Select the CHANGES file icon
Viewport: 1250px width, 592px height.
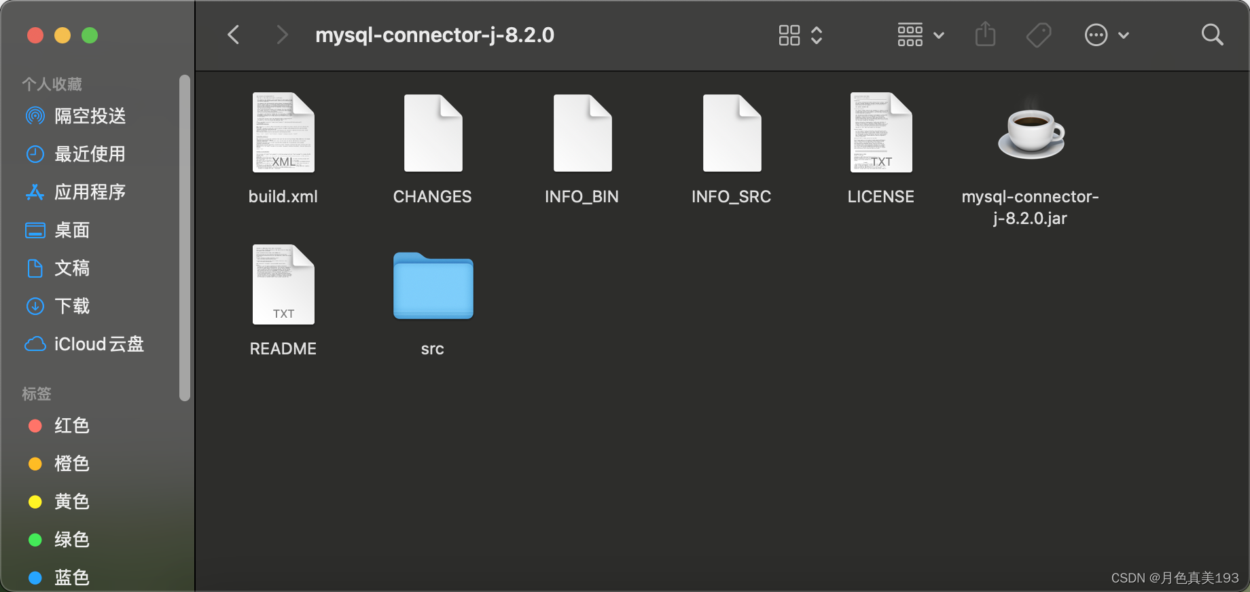pyautogui.click(x=433, y=132)
